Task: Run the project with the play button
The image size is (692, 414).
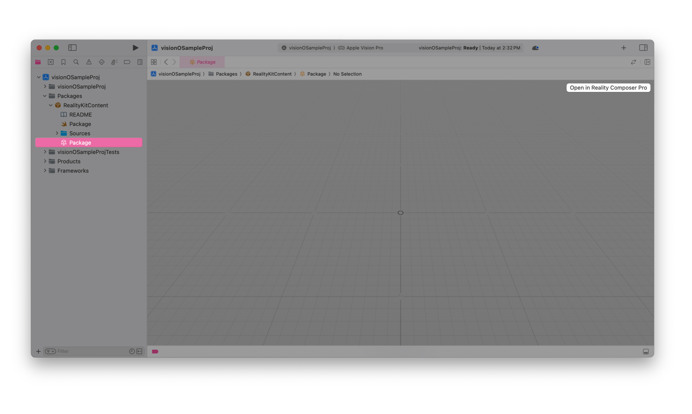Action: [135, 48]
